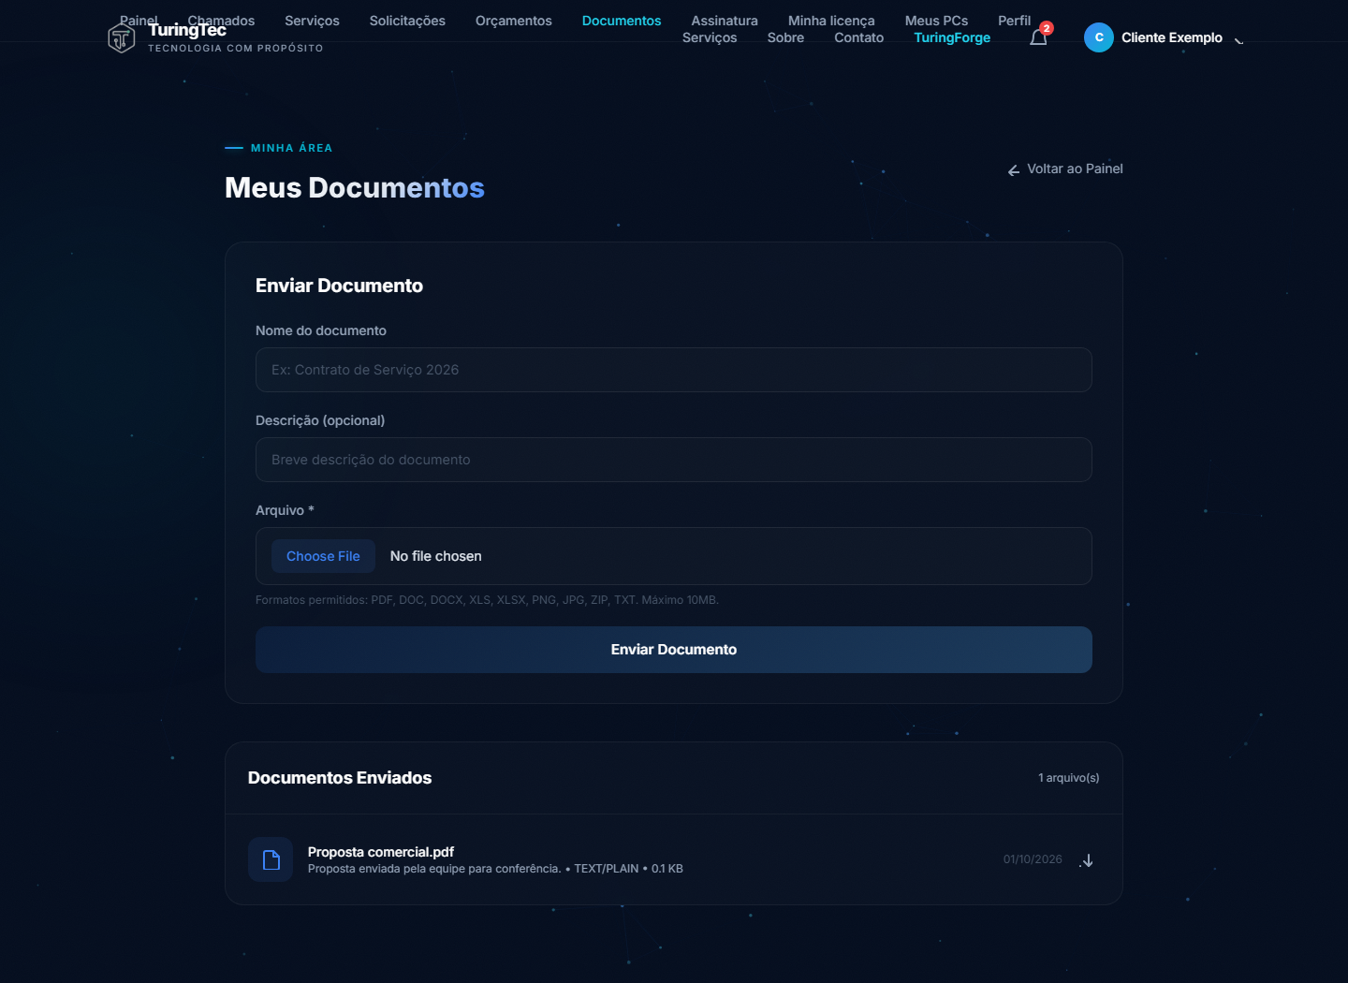This screenshot has width=1348, height=983.
Task: Open the Sobre nav link
Action: [785, 37]
